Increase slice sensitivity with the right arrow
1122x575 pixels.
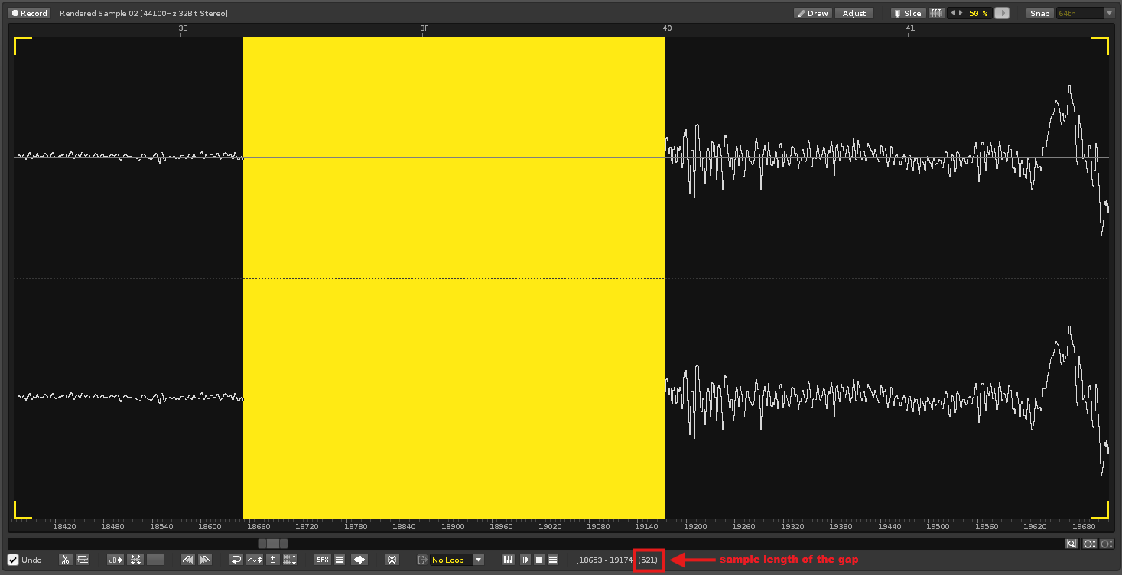click(x=961, y=13)
